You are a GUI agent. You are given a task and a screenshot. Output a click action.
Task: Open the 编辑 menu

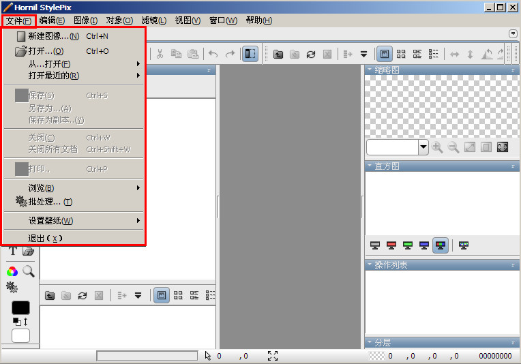[x=52, y=20]
